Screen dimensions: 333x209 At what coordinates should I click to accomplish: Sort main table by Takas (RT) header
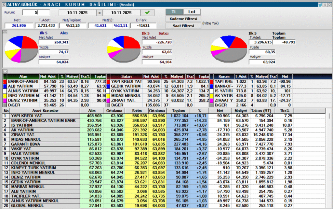tap(262, 111)
